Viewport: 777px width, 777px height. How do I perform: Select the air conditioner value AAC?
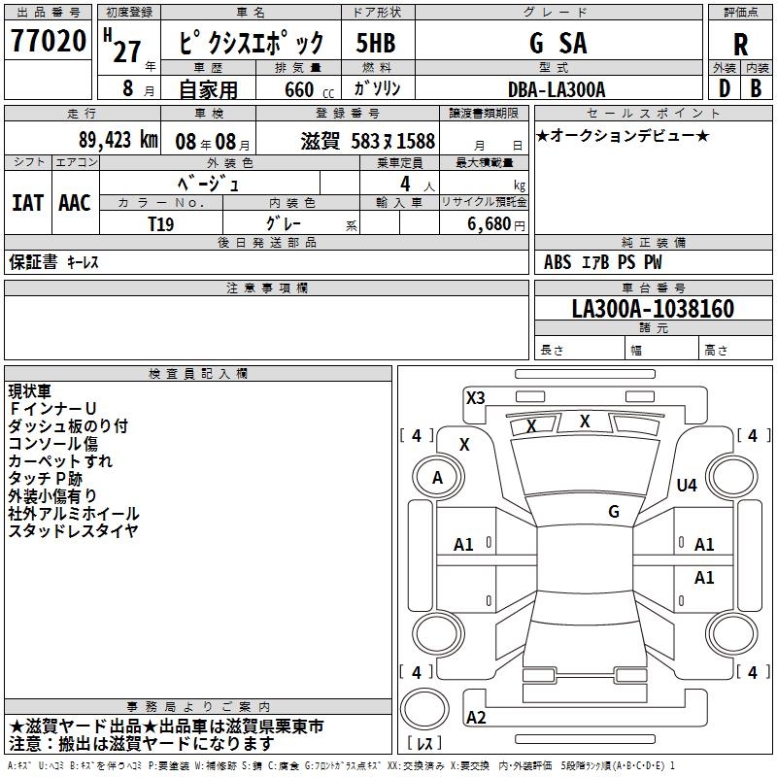click(x=75, y=203)
